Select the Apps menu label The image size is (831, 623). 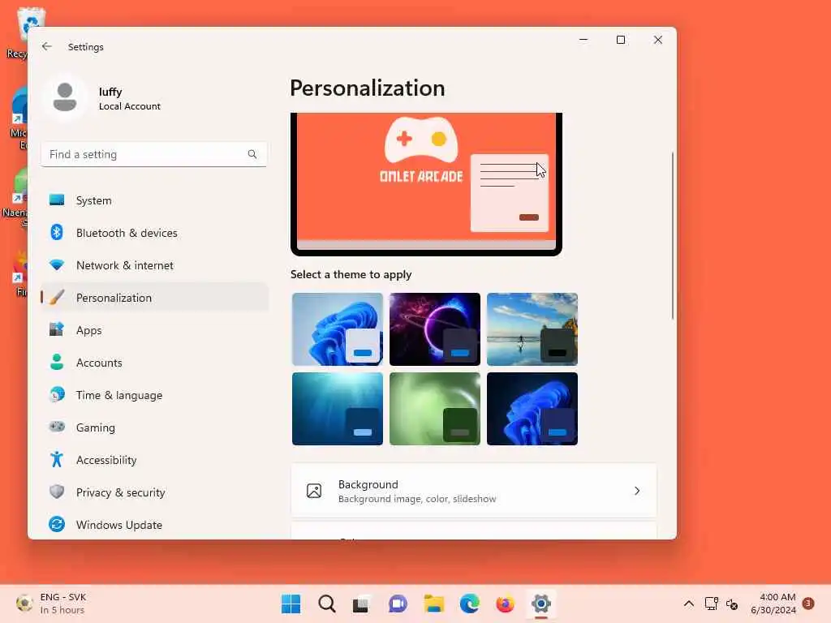click(88, 330)
